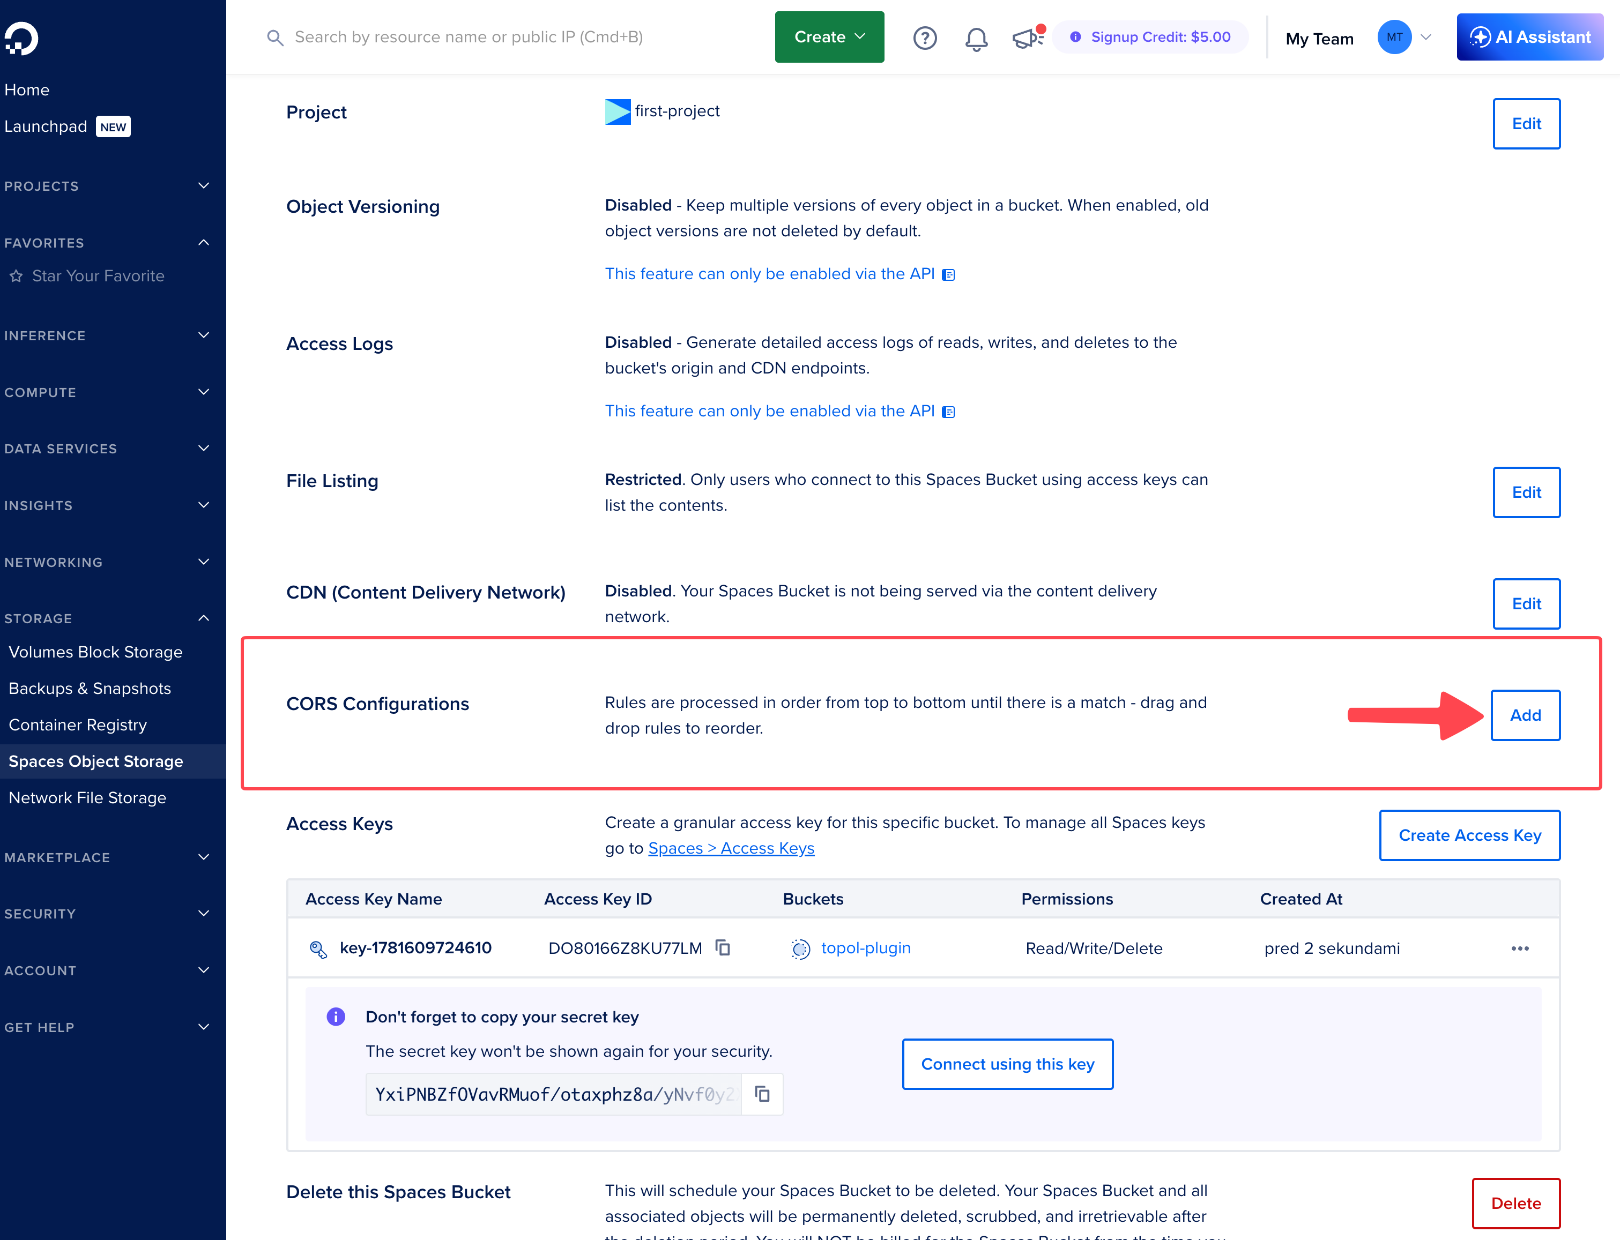Click the secret key text field
The image size is (1620, 1240).
553,1094
